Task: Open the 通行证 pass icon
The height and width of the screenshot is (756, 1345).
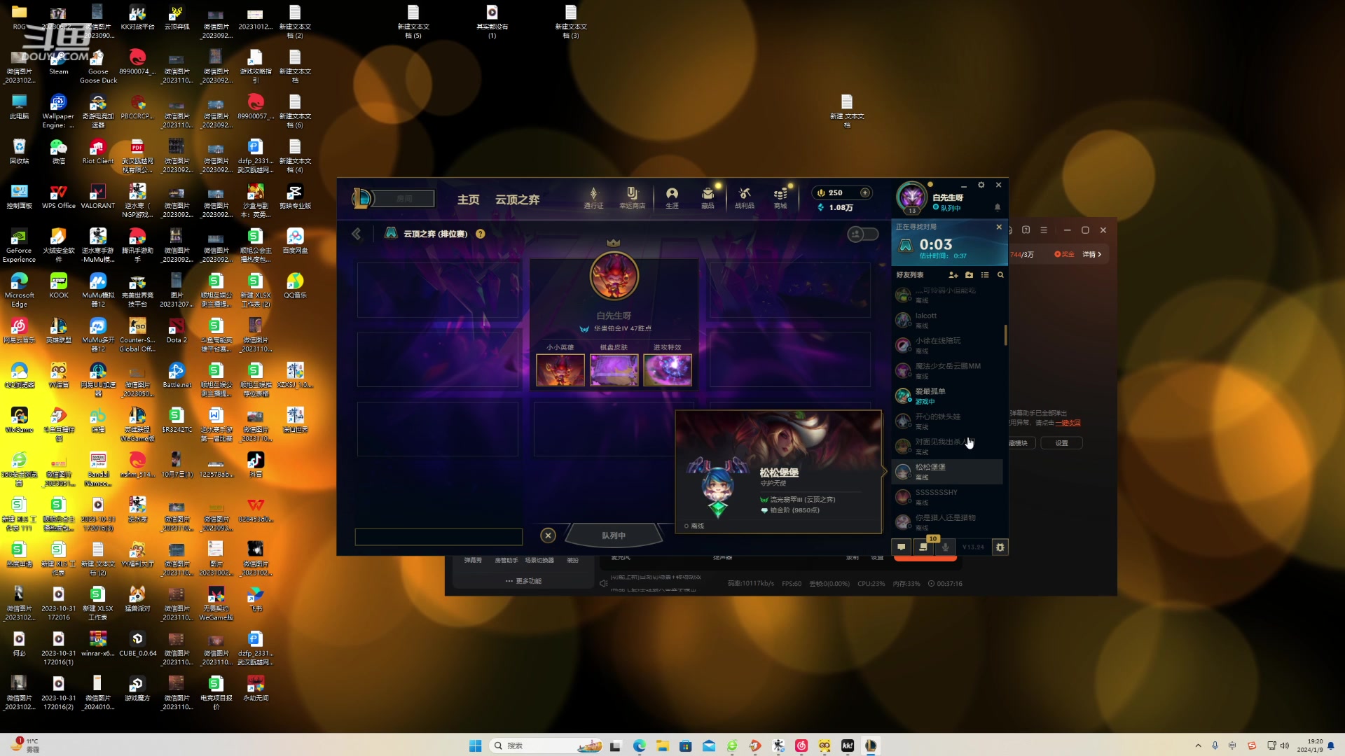Action: click(x=593, y=198)
